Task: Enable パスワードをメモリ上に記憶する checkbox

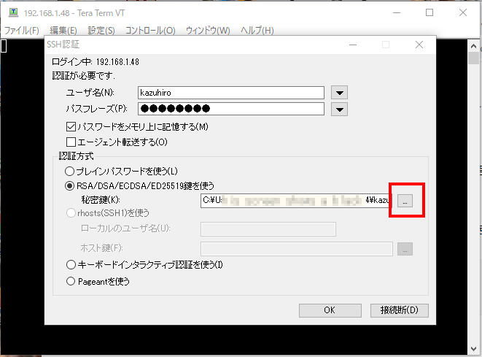Action: (x=71, y=127)
